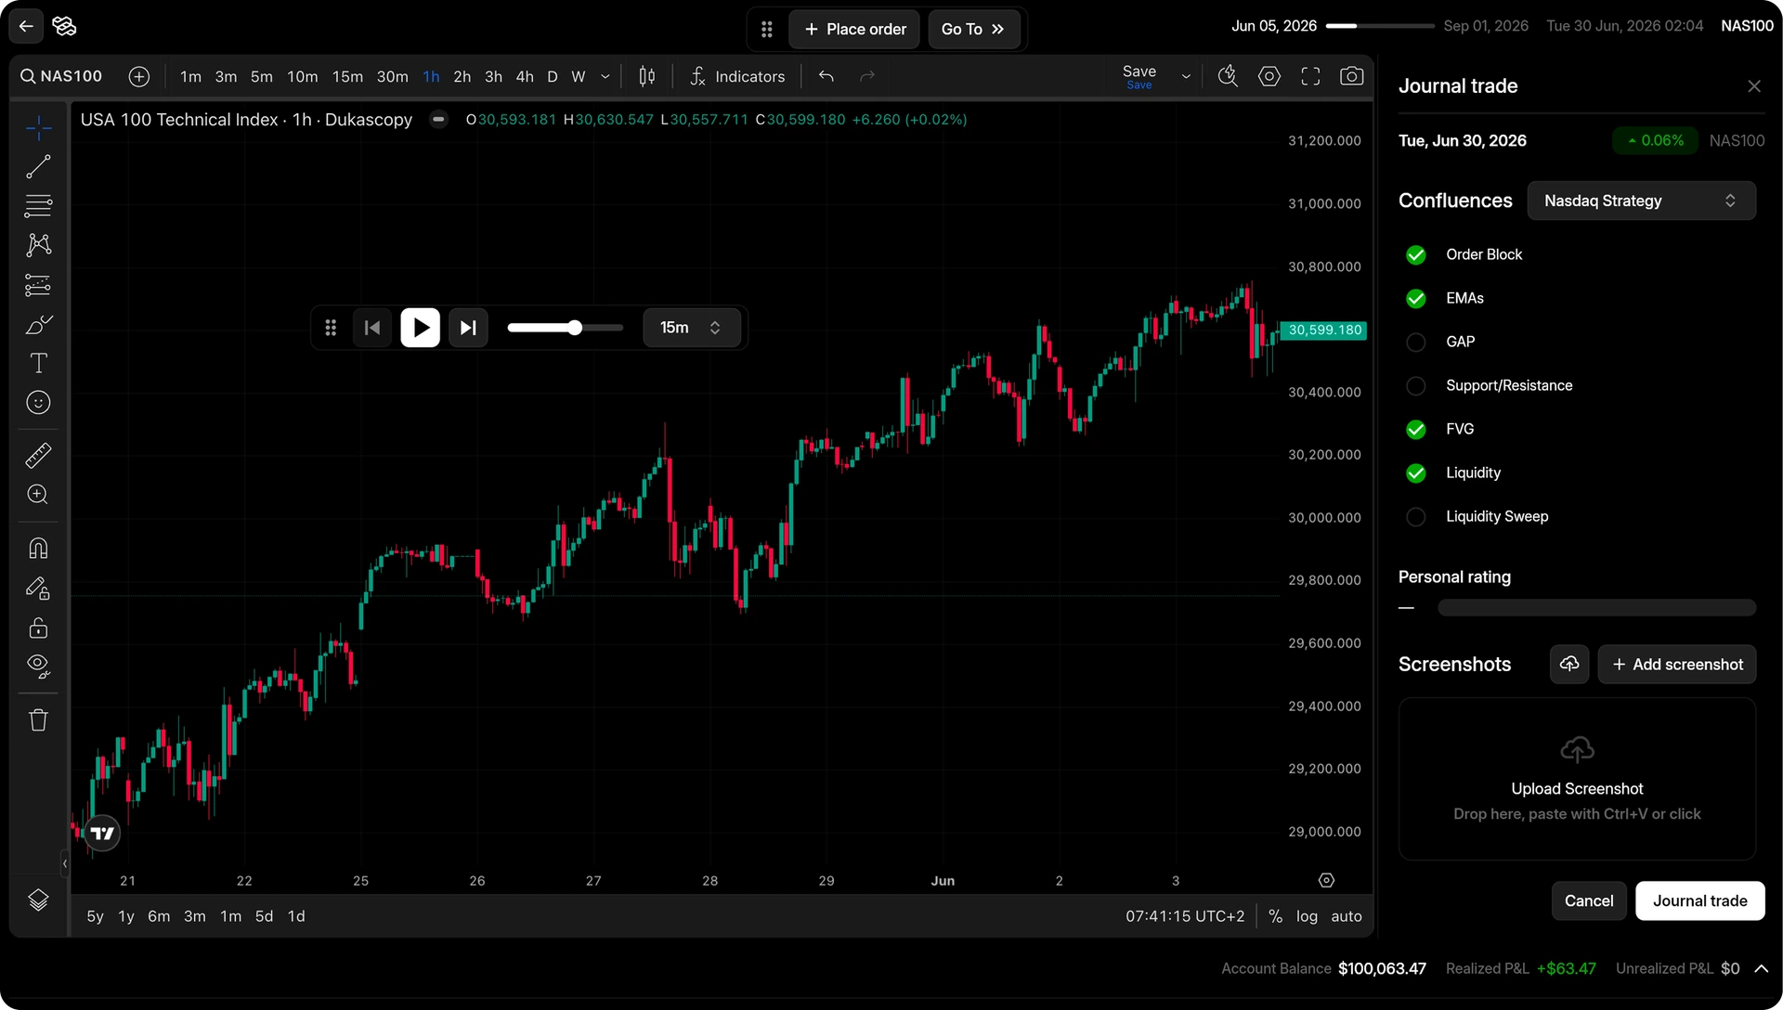Screen dimensions: 1783x1010
Task: Check the Liquidity Sweep confluence
Action: tap(1416, 516)
